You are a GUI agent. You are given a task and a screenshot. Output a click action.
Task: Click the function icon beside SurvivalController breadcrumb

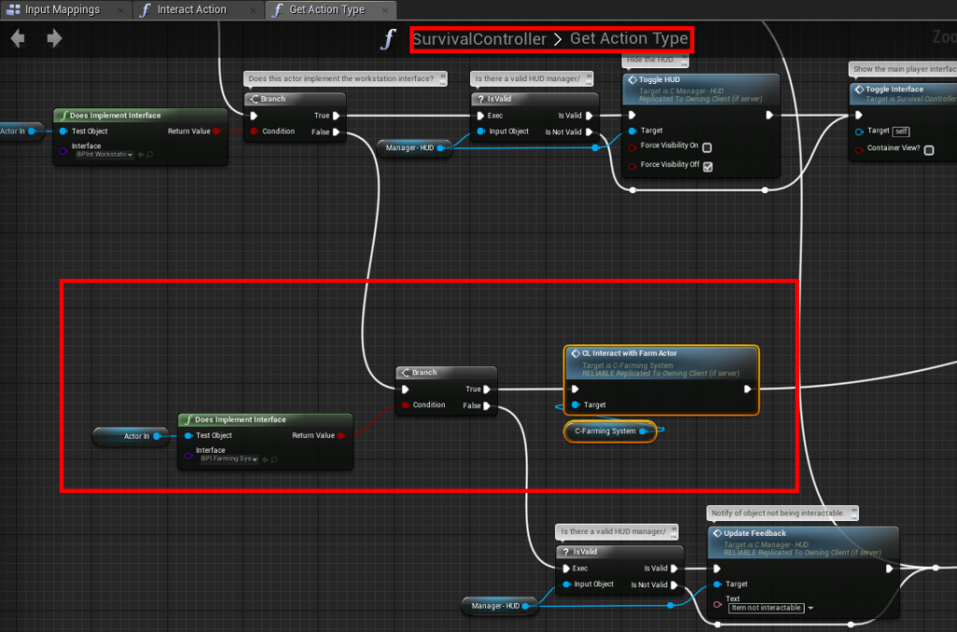point(389,39)
